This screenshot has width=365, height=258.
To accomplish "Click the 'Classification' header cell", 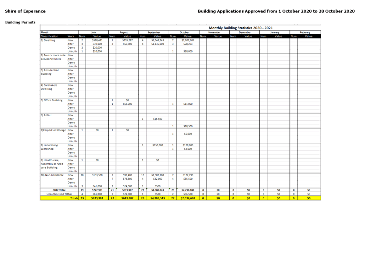I will point(49,36).
